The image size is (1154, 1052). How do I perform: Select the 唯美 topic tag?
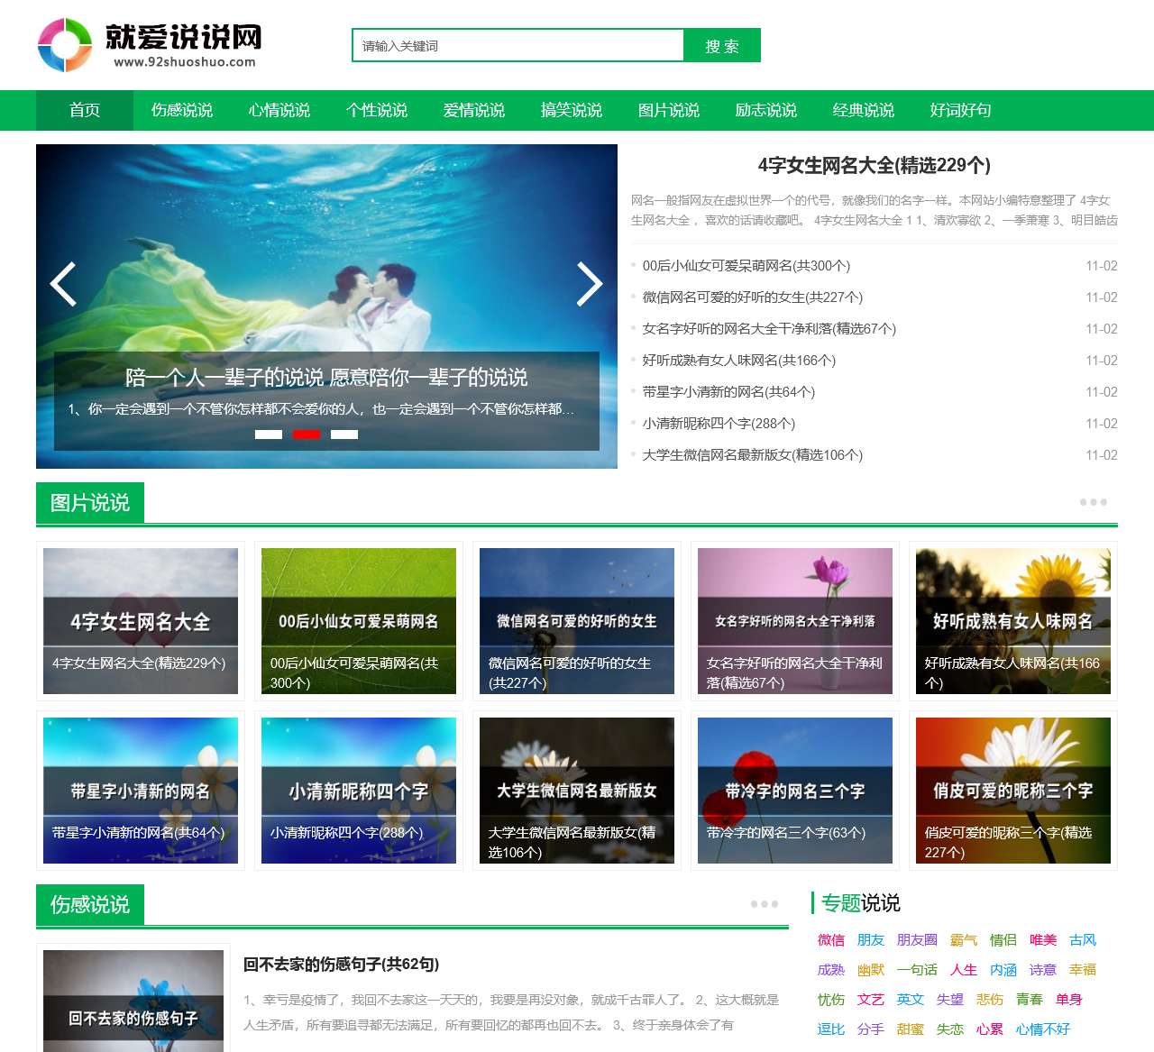click(x=1043, y=940)
